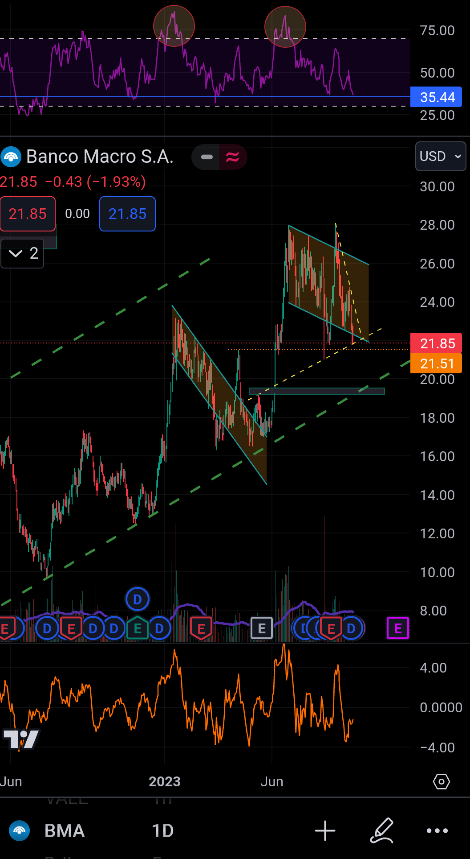Tap the −0.43 (−1.93%) price change text
This screenshot has width=470, height=859.
point(96,182)
